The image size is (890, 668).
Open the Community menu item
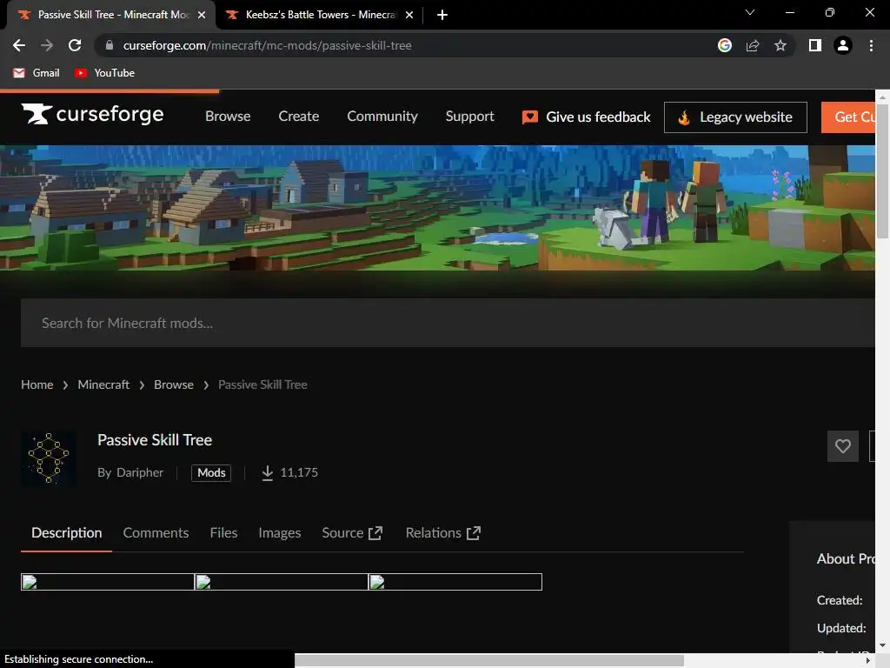coord(382,117)
